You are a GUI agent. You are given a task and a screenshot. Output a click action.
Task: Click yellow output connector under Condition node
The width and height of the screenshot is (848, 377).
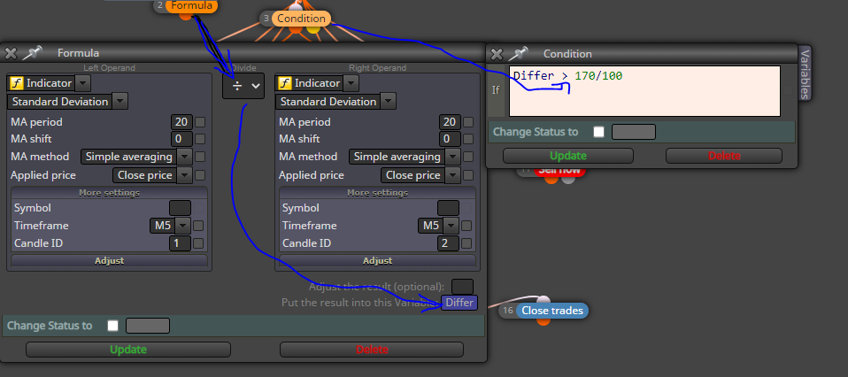pyautogui.click(x=313, y=29)
